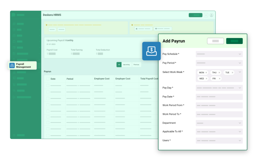Click the Pay Date input field
Screen dimensions: 258x161
[x=219, y=97]
